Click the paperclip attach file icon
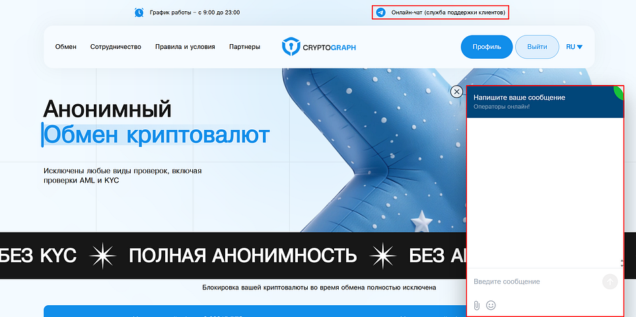This screenshot has width=636, height=317. (477, 305)
